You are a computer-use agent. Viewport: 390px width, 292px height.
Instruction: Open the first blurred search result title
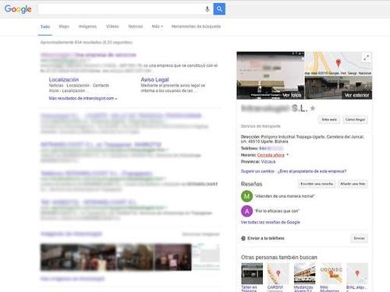click(x=88, y=55)
